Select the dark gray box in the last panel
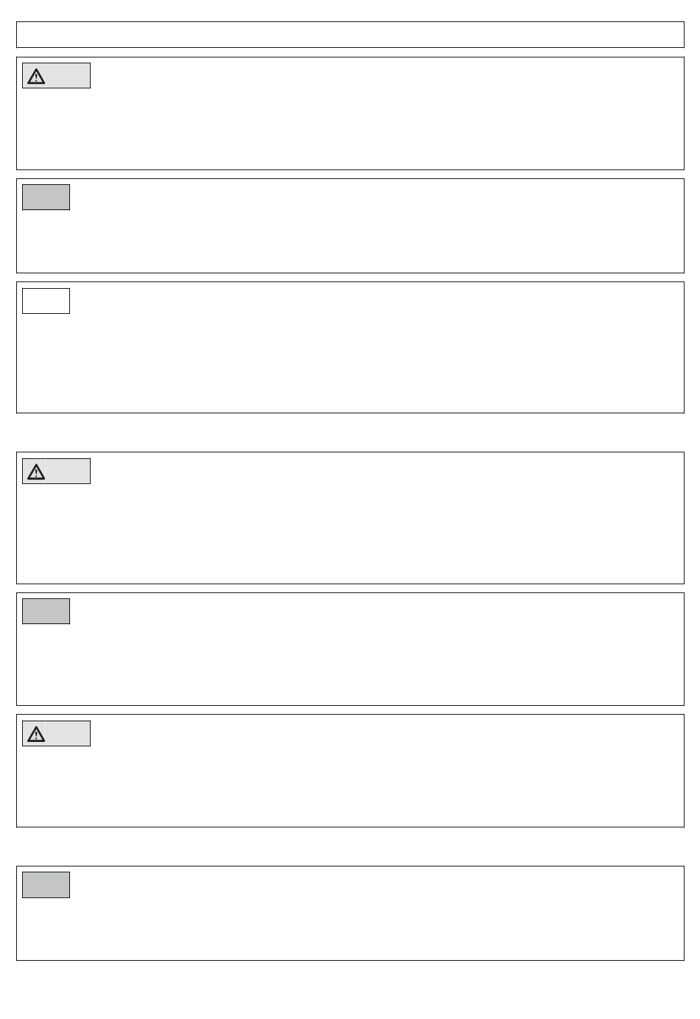Viewport: 700px width, 1019px height. pos(46,885)
